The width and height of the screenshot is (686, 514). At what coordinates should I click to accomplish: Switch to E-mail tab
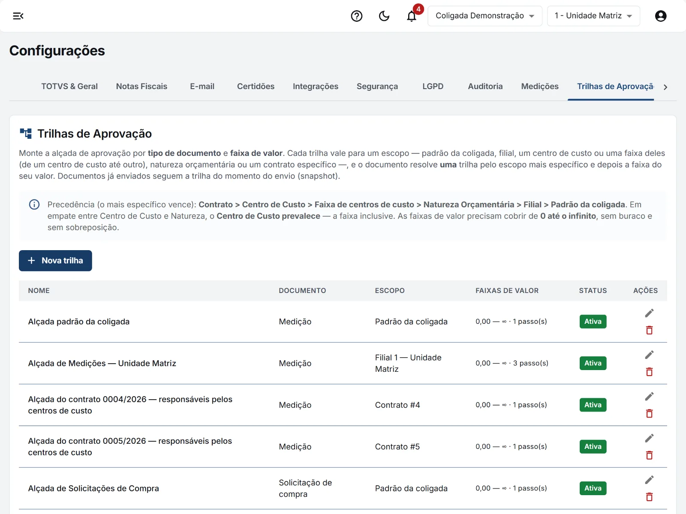[x=202, y=87]
